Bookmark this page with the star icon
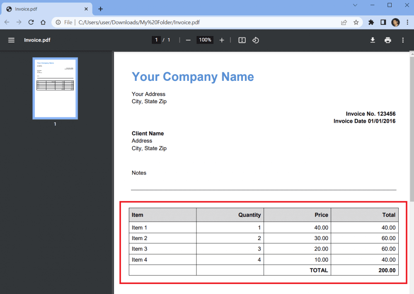414x294 pixels. click(356, 22)
